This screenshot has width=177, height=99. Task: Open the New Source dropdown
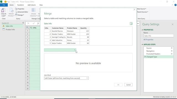point(142,9)
